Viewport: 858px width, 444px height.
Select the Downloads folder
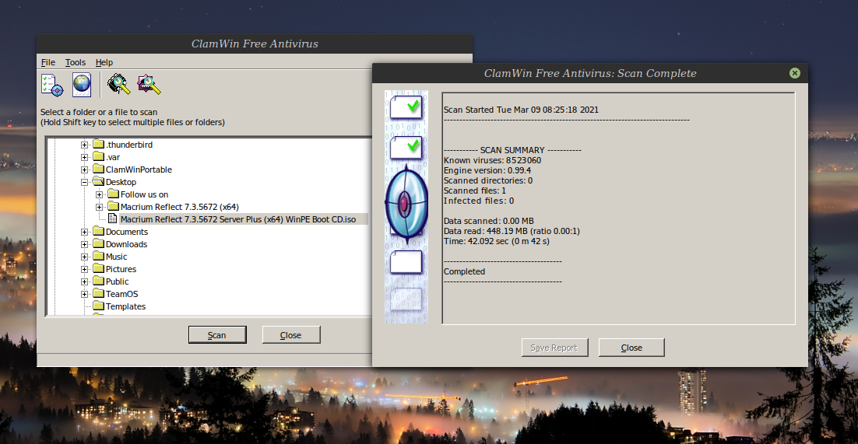[126, 244]
